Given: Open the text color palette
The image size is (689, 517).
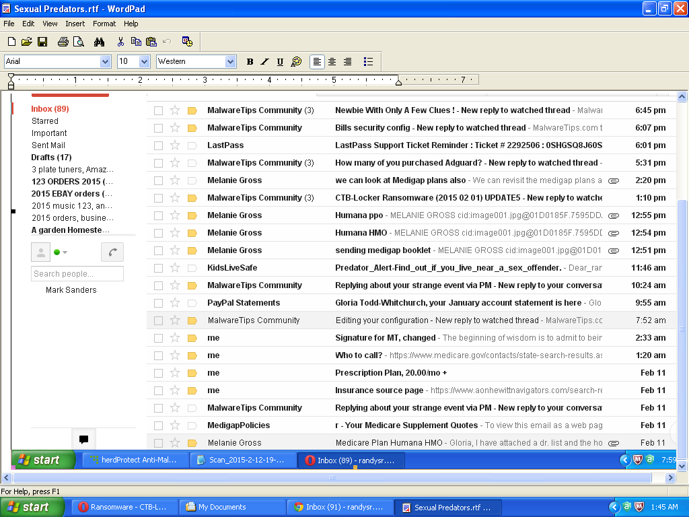Looking at the screenshot, I should pos(296,62).
